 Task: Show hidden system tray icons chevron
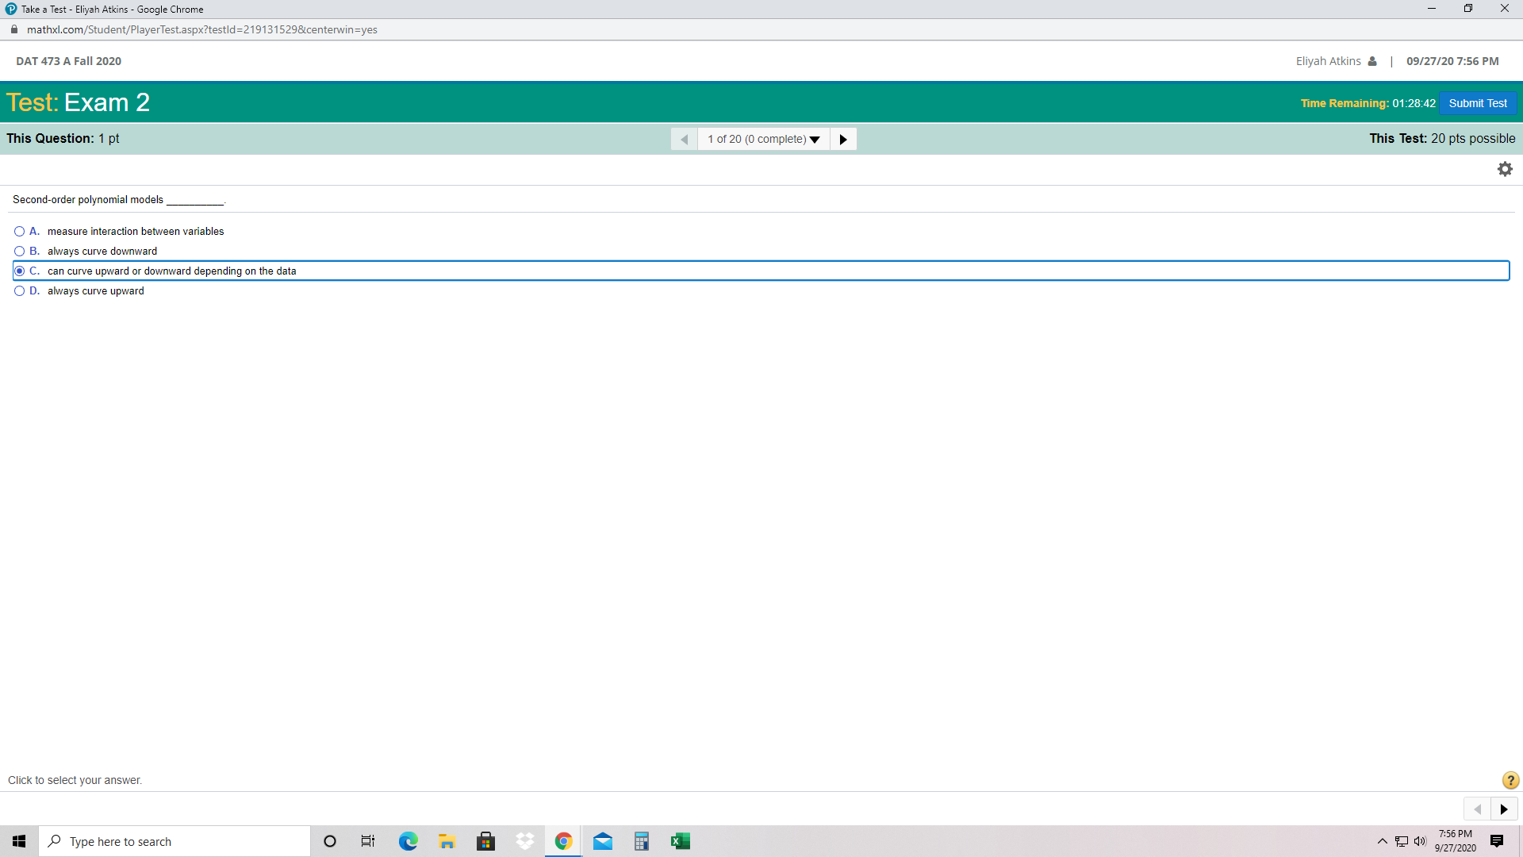tap(1383, 841)
